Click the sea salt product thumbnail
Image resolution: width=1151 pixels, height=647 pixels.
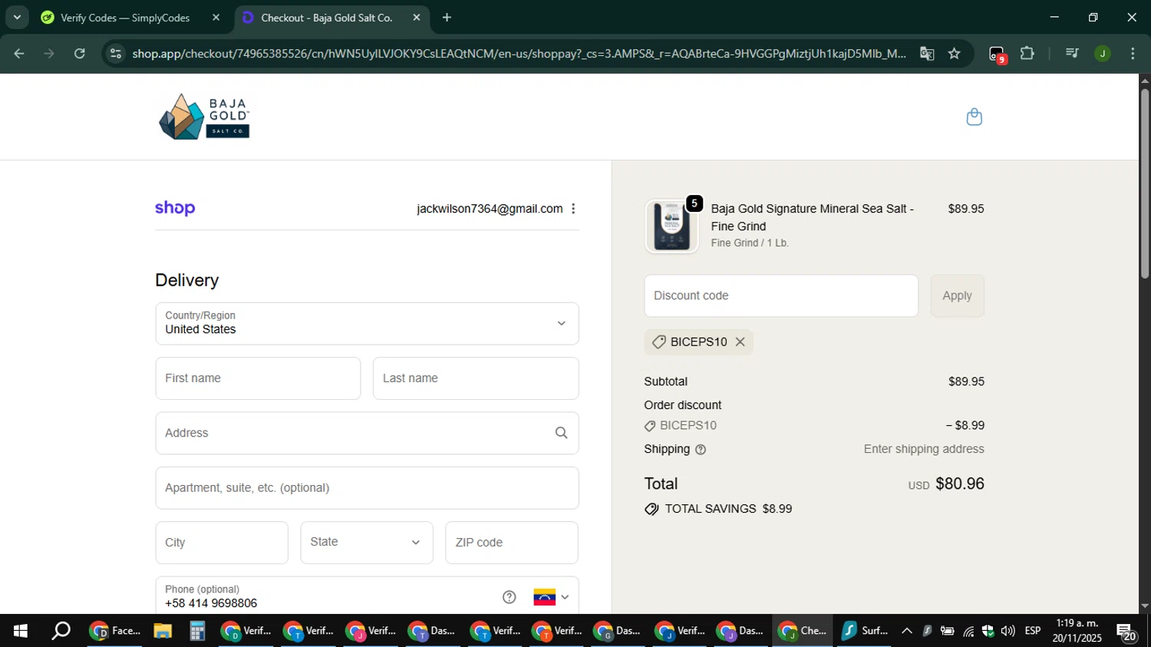671,226
